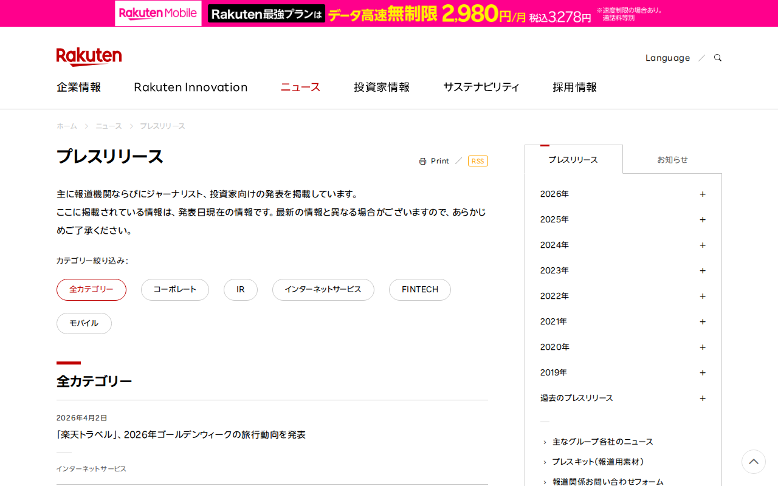Open the search magnifier icon
Image resolution: width=778 pixels, height=486 pixels.
(718, 58)
